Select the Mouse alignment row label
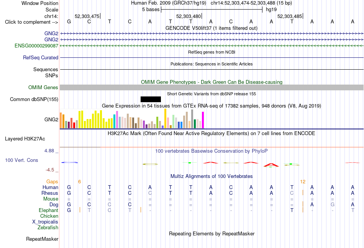The width and height of the screenshot is (364, 248). pos(51,199)
